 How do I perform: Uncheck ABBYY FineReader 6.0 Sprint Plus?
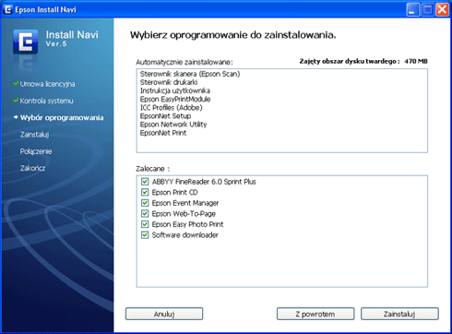click(145, 182)
